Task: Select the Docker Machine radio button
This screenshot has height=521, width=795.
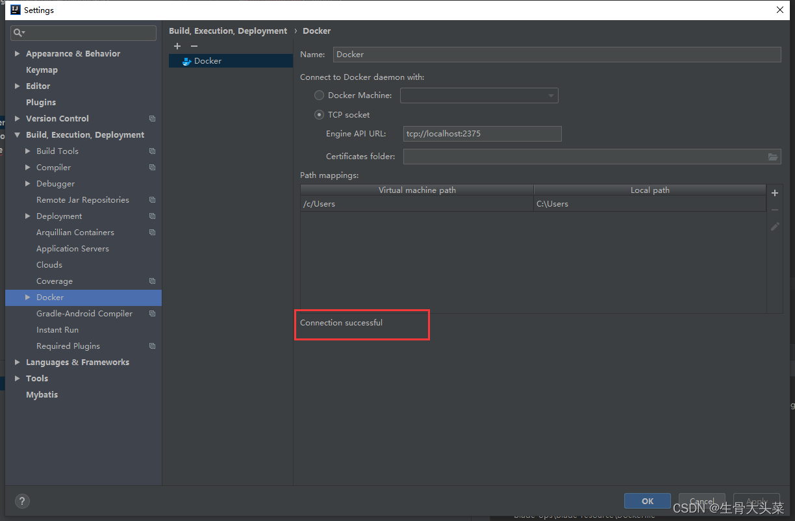Action: (319, 95)
